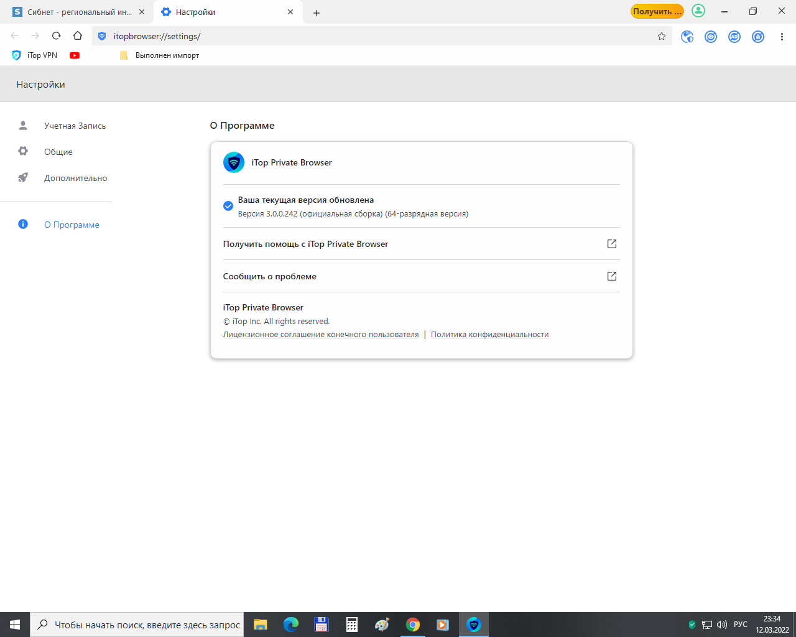
Task: Reload the current page
Action: pos(57,36)
